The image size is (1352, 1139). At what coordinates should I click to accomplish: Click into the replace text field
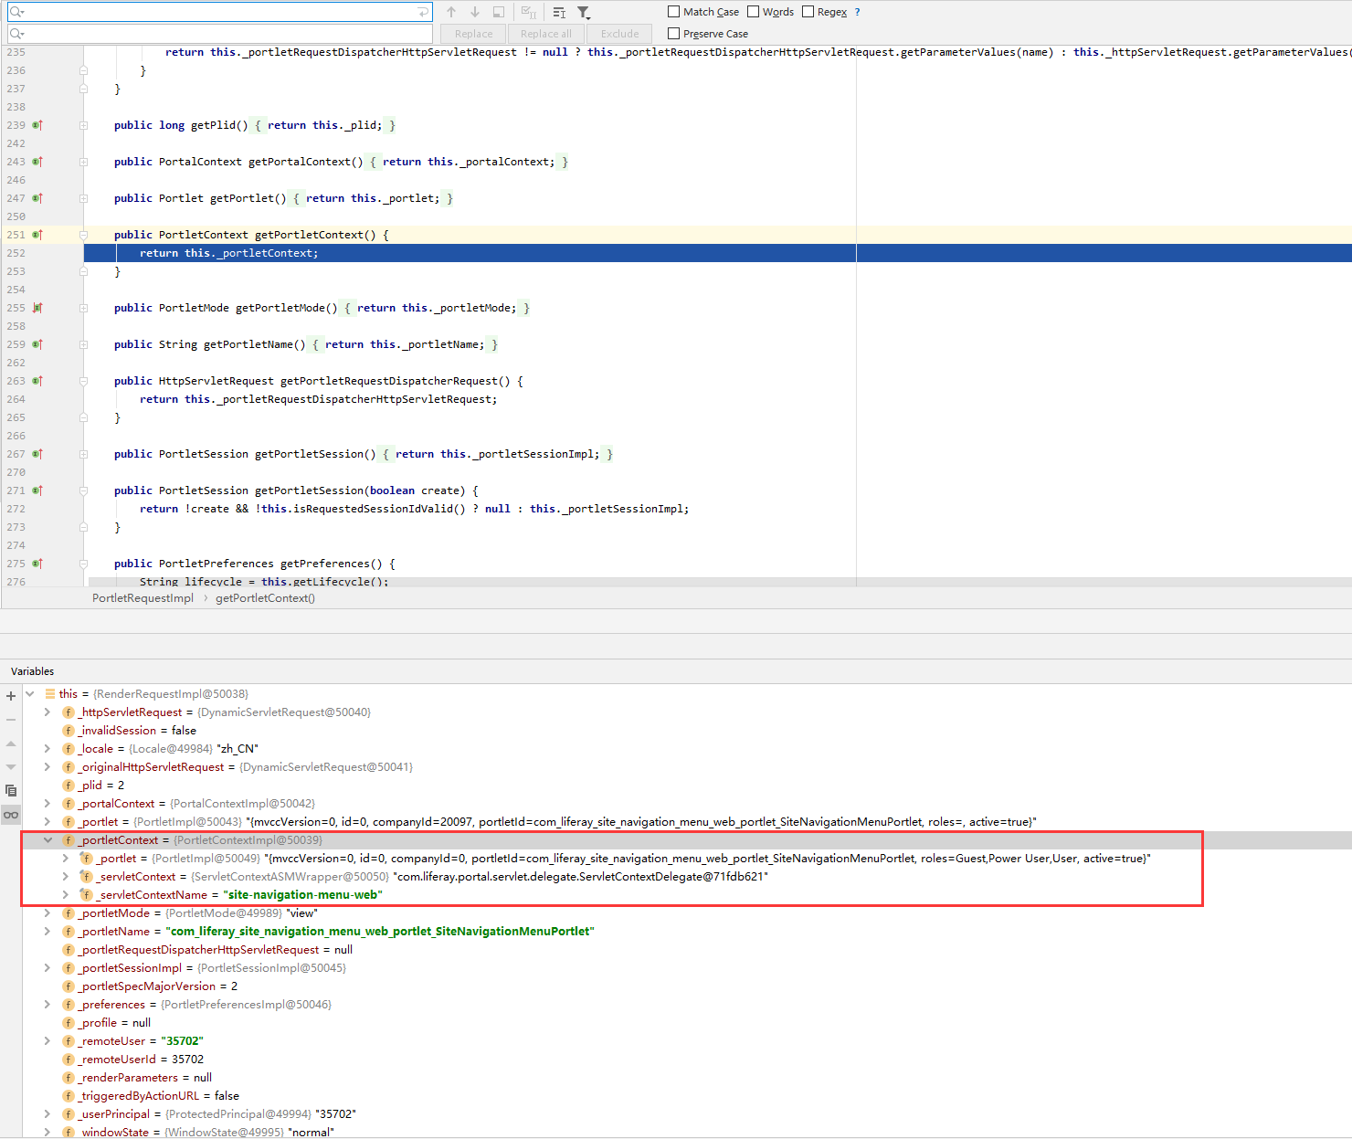tap(219, 34)
